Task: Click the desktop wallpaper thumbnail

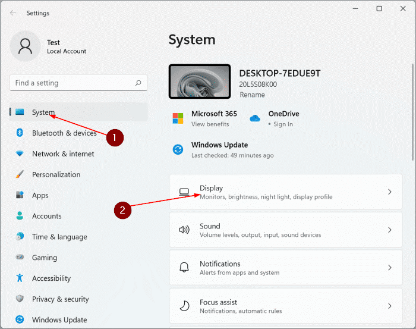Action: pos(200,82)
